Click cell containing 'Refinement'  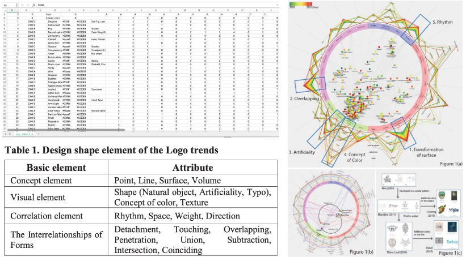tap(53, 25)
